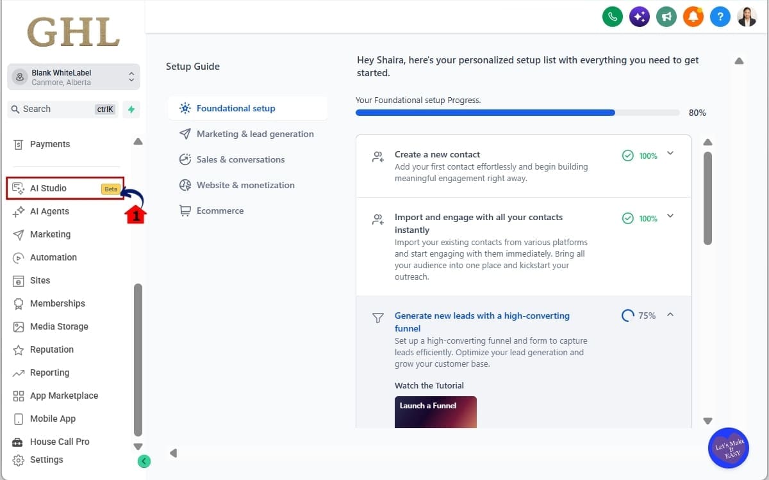
Task: Open the Let's Make It Easy chat bubble
Action: (729, 448)
